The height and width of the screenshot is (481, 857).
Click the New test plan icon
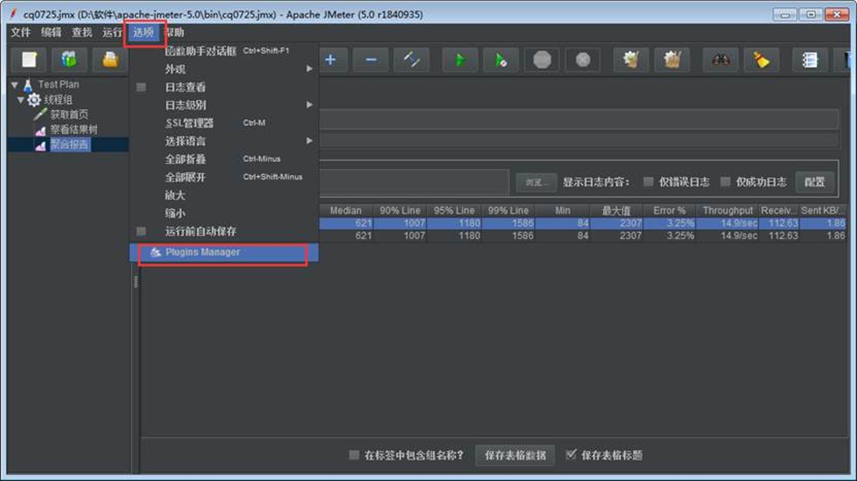29,60
